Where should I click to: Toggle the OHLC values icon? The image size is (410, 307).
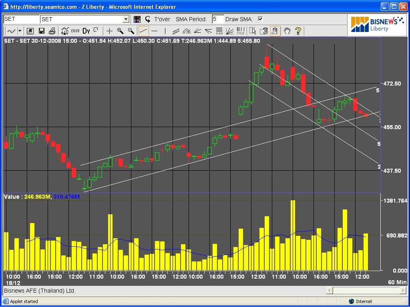point(75,31)
